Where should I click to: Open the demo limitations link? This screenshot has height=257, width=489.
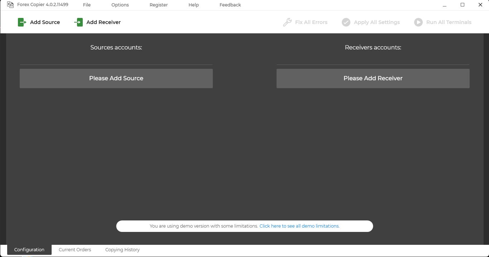(299, 226)
